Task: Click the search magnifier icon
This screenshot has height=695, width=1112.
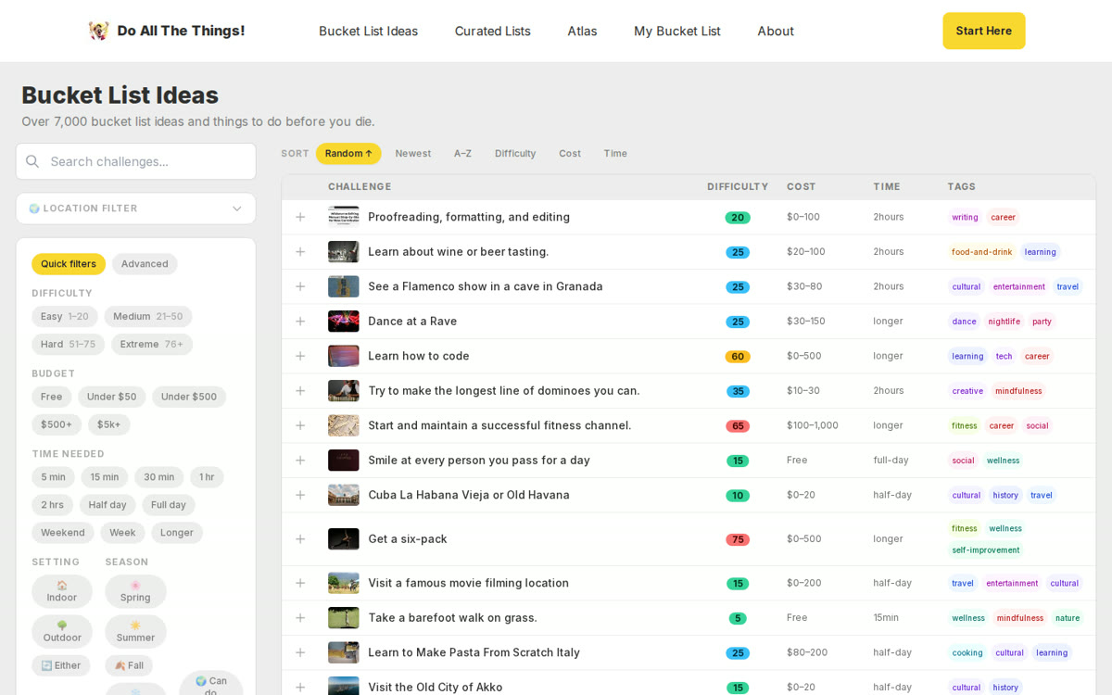Action: coord(32,161)
